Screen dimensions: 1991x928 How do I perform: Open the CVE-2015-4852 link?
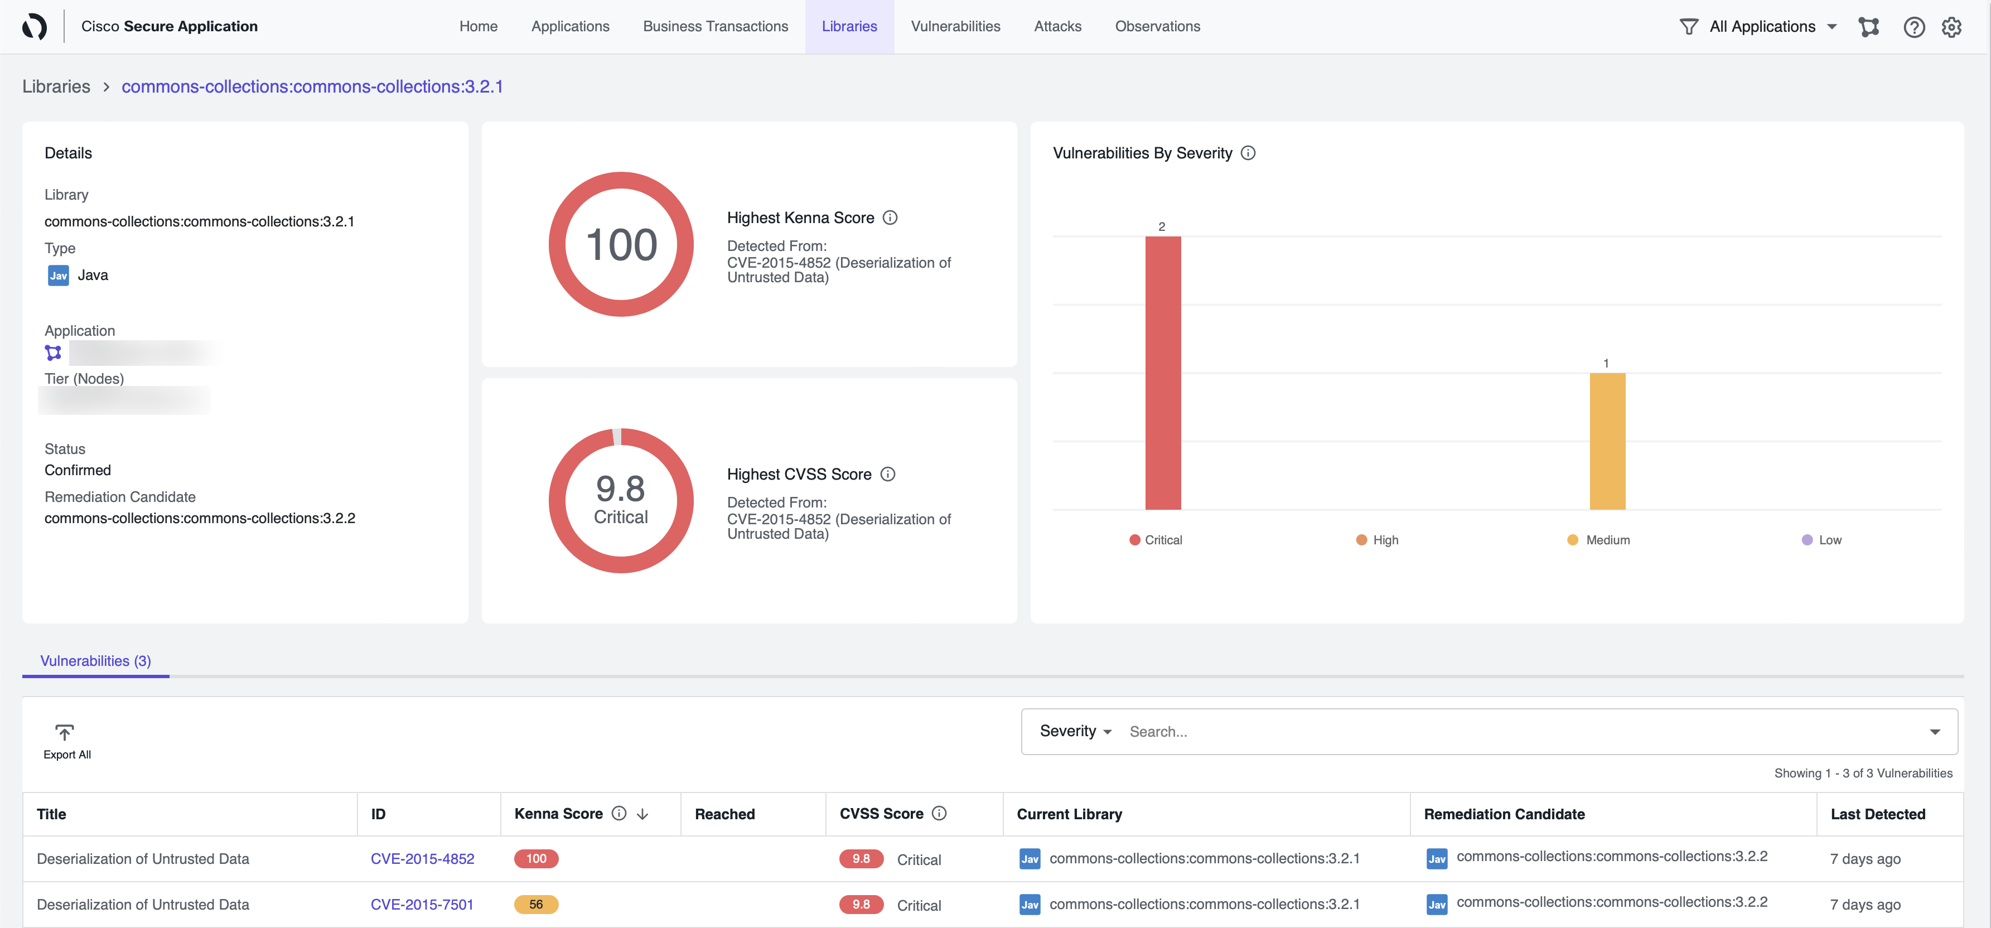pyautogui.click(x=422, y=858)
